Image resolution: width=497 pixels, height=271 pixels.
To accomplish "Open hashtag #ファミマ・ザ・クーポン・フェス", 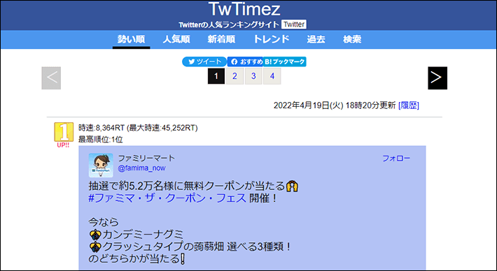I will [x=167, y=198].
